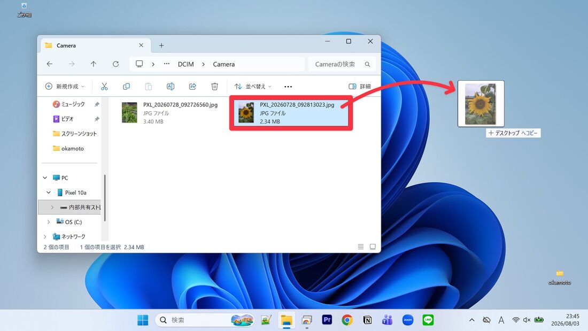Click the Wi-Fi tray icon
Screen dimensions: 588x331
point(516,320)
